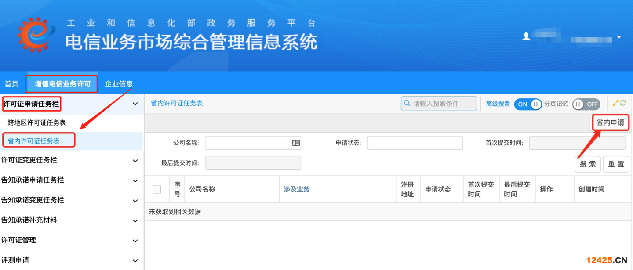This screenshot has height=270, width=633.
Task: Click the magnifier icon in search box
Action: pyautogui.click(x=407, y=104)
